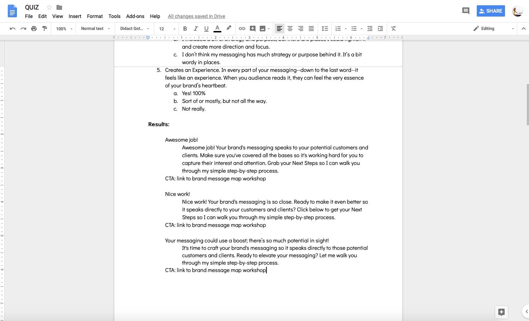Viewport: 529px width, 321px height.
Task: Click the Undo arrow icon
Action: 13,29
